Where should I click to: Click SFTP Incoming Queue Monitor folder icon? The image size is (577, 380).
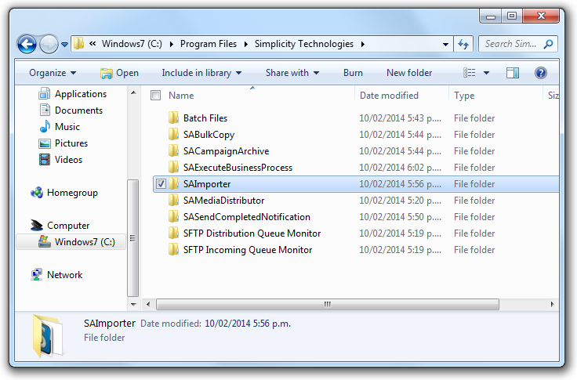pyautogui.click(x=173, y=249)
